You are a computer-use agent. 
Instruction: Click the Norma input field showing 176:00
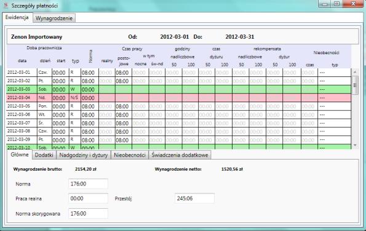coord(88,184)
